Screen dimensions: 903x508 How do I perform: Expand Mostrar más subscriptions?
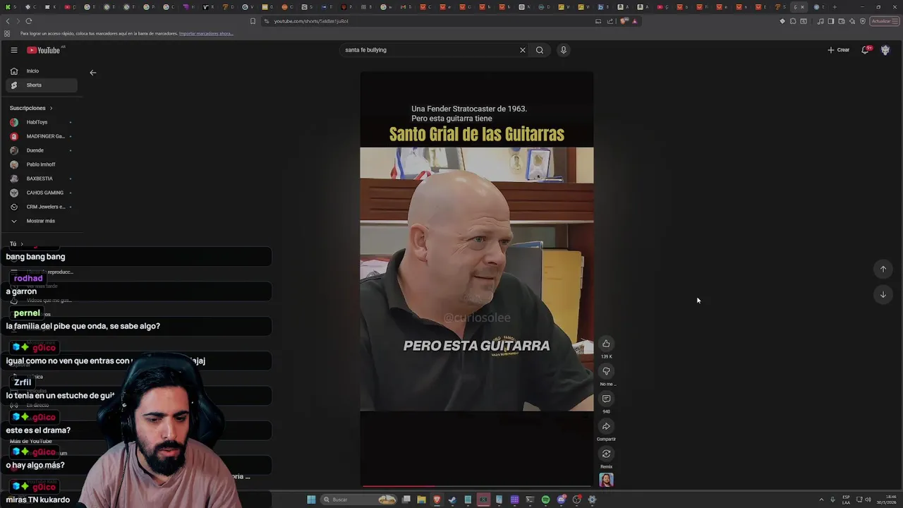pos(41,221)
